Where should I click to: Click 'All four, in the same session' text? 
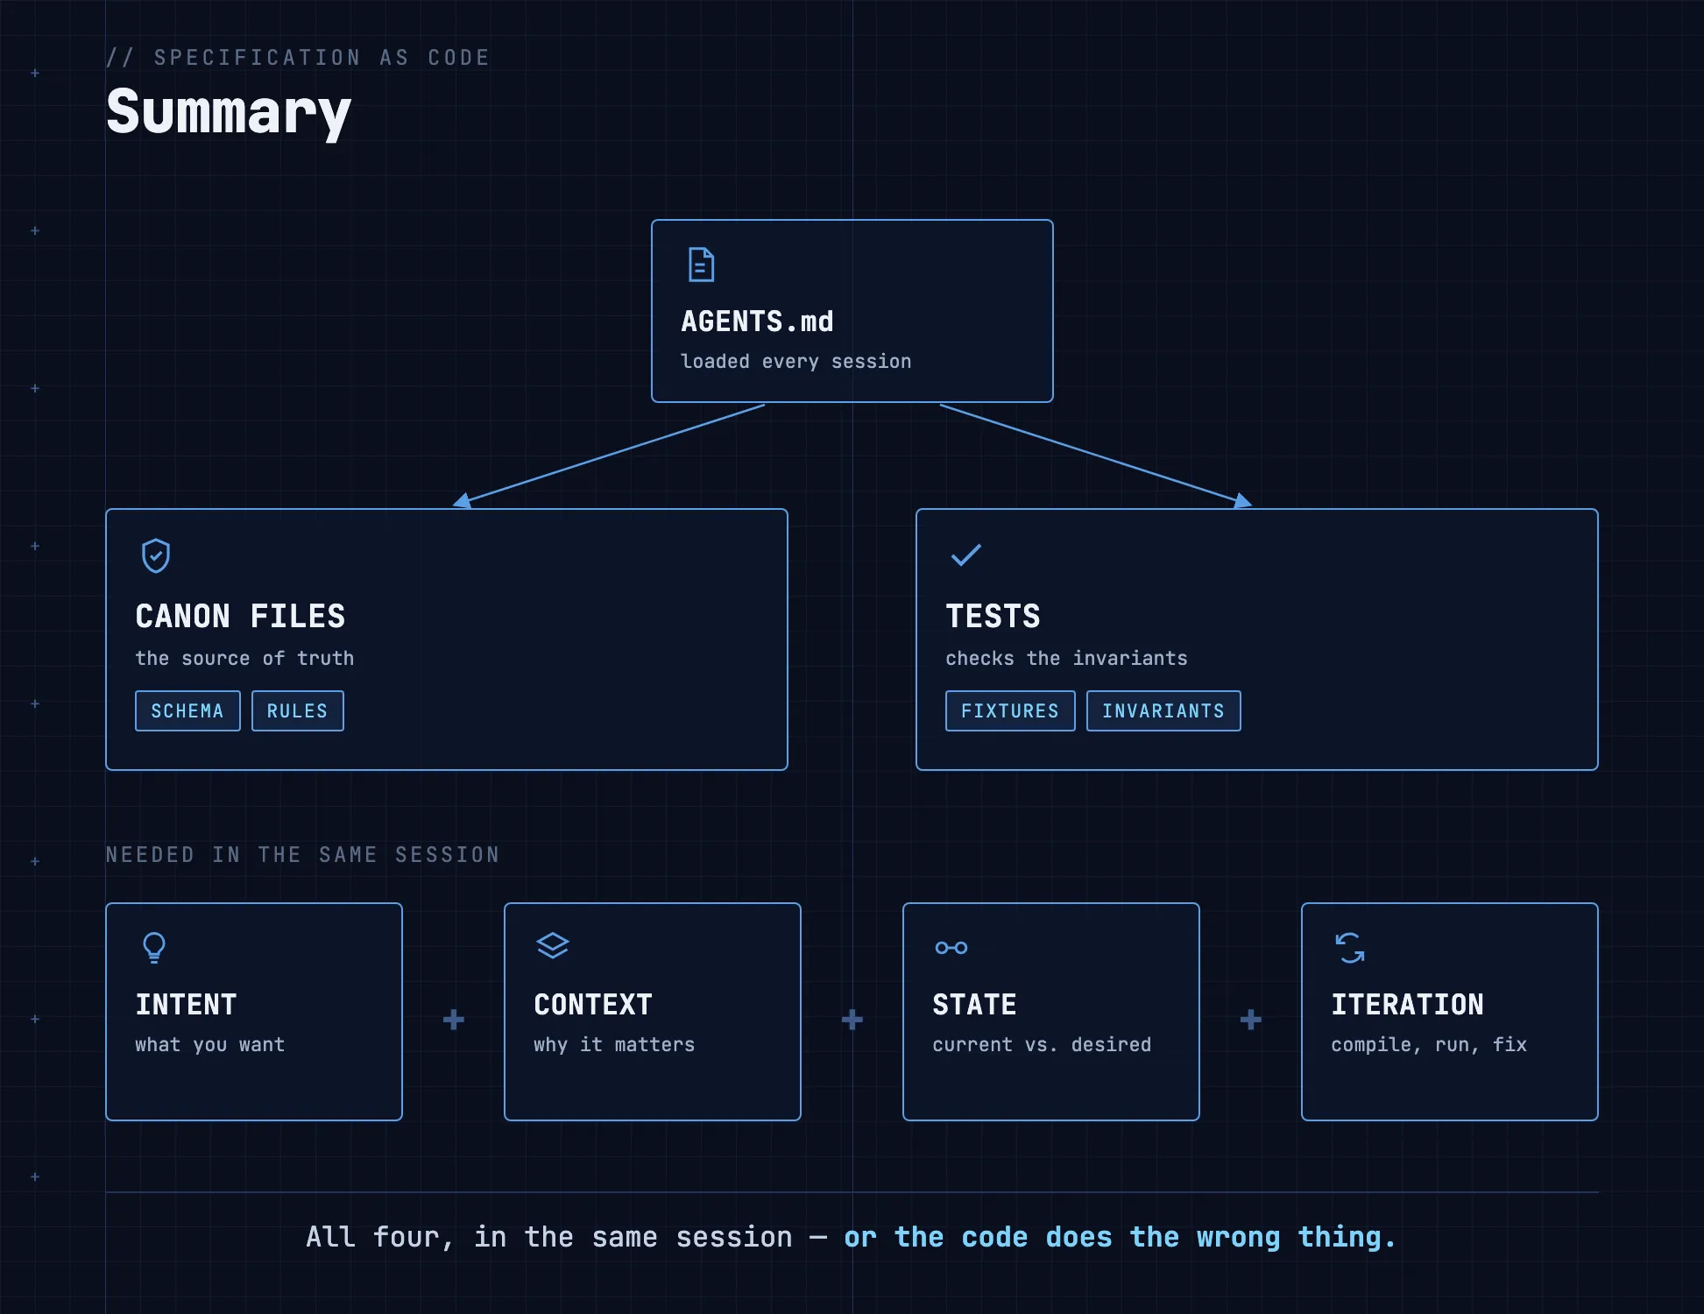[x=549, y=1237]
